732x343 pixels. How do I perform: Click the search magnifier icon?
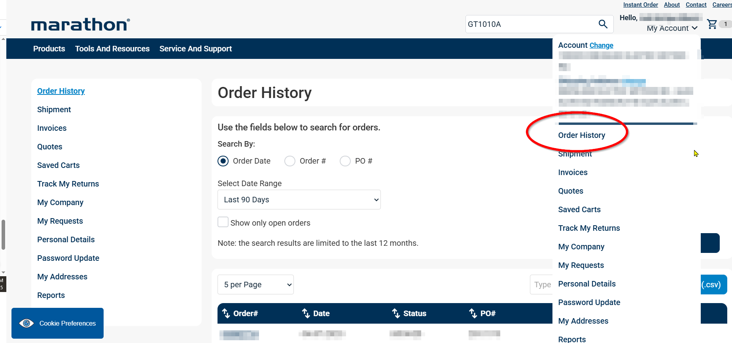[603, 24]
